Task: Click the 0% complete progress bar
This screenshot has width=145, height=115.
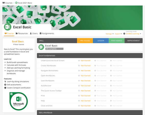Action: 54,49
